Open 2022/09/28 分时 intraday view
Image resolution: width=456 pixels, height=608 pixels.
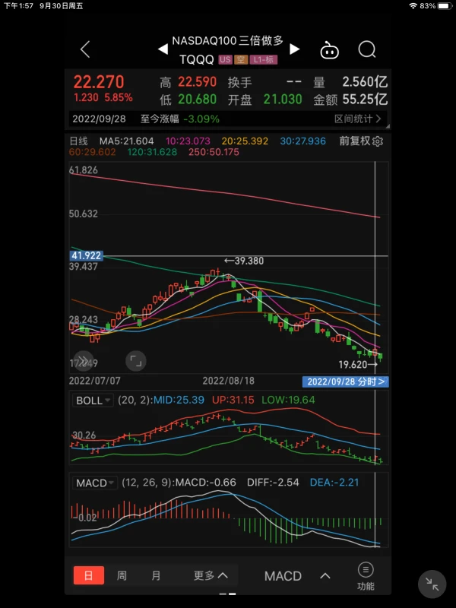(346, 382)
